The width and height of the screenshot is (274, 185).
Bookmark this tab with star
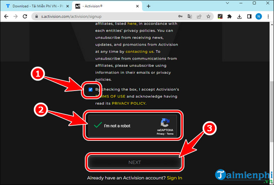coord(208,16)
